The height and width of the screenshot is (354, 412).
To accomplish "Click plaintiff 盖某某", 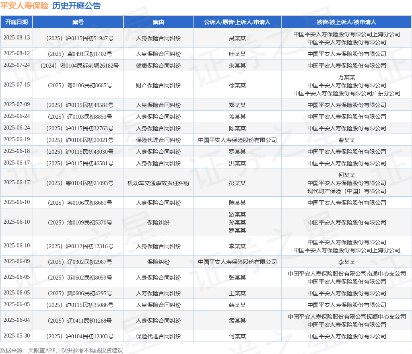I will click(237, 117).
